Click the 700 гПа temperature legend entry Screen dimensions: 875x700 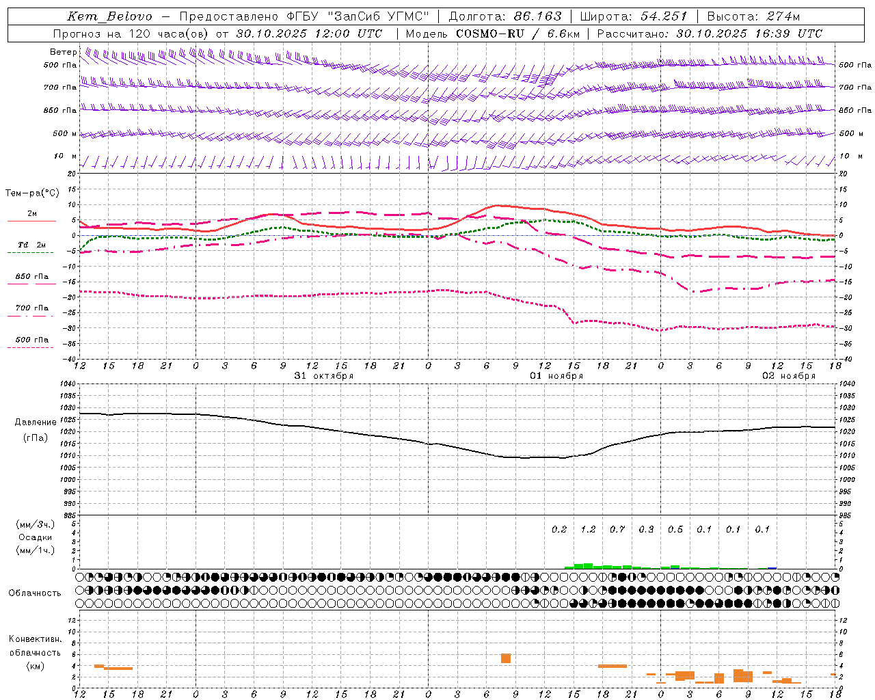(x=31, y=310)
